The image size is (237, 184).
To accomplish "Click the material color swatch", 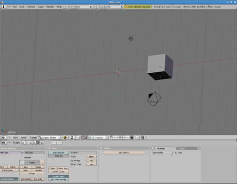I will pyautogui.click(x=22, y=163).
